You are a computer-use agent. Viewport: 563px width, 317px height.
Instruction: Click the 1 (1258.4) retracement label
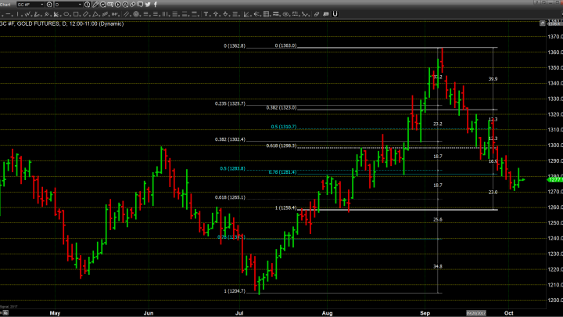click(286, 207)
